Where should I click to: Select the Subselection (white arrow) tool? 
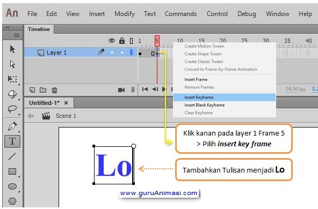[x=12, y=64]
